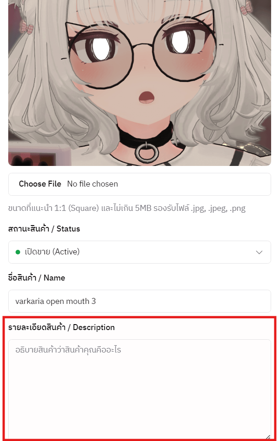This screenshot has height=441, width=278.
Task: Click the "No file chosen" text
Action: (93, 184)
